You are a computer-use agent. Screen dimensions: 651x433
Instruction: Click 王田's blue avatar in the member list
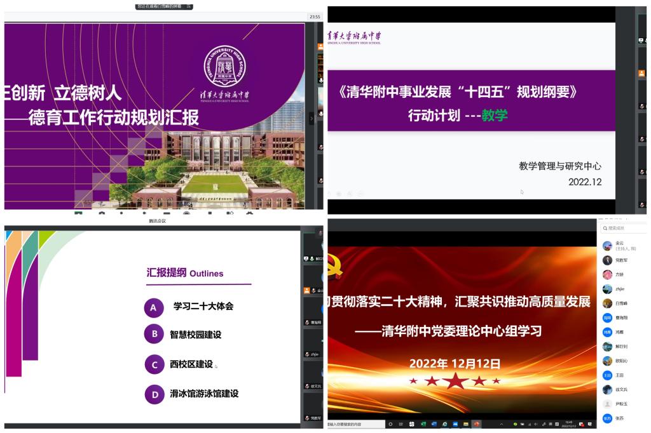tap(608, 375)
